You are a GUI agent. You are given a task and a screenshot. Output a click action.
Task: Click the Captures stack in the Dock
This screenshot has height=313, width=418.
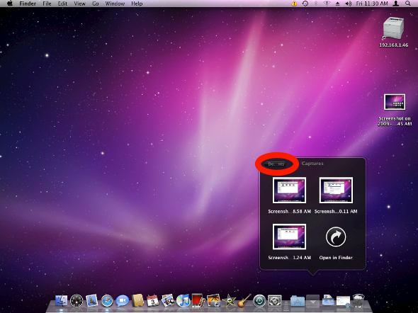(x=312, y=301)
